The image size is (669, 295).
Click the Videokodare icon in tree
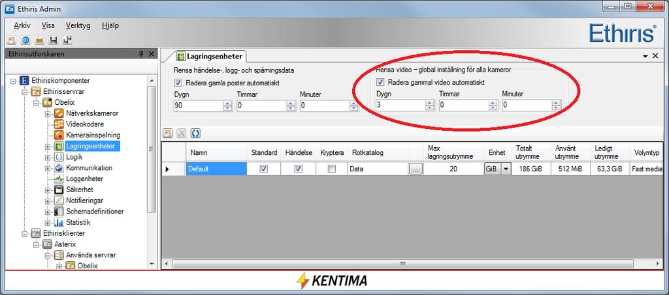coord(59,124)
